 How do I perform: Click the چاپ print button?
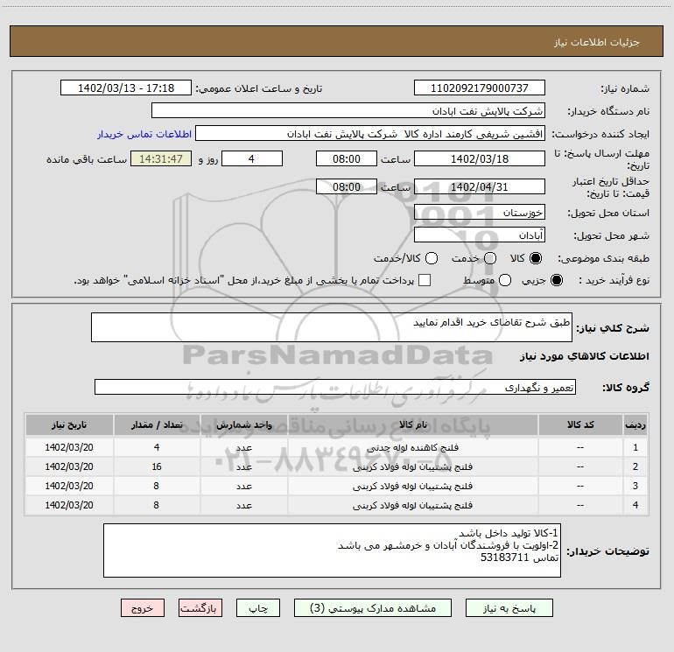[258, 608]
